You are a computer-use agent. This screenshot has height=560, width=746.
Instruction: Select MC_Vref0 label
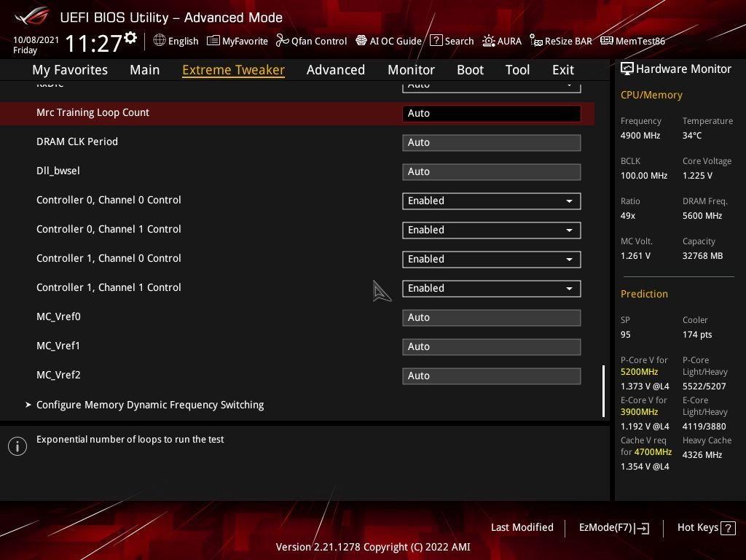pyautogui.click(x=58, y=316)
